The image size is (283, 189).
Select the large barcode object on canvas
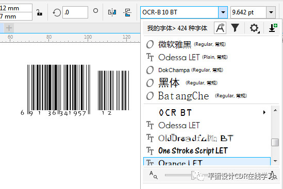[x=56, y=90]
